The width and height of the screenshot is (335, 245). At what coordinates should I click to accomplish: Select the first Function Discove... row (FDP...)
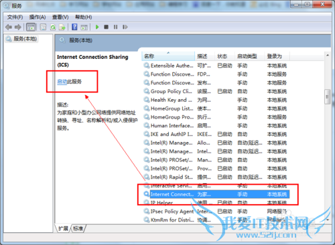(x=216, y=74)
